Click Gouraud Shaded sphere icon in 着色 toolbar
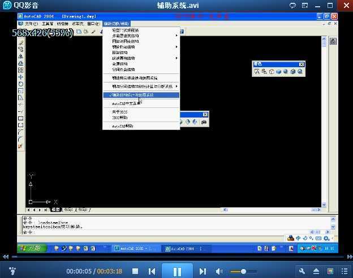353x278 pixels. click(286, 72)
